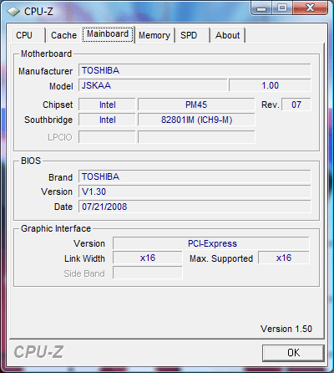Click the OK button

click(293, 353)
